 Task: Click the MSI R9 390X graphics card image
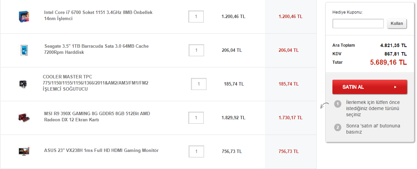coord(24,118)
